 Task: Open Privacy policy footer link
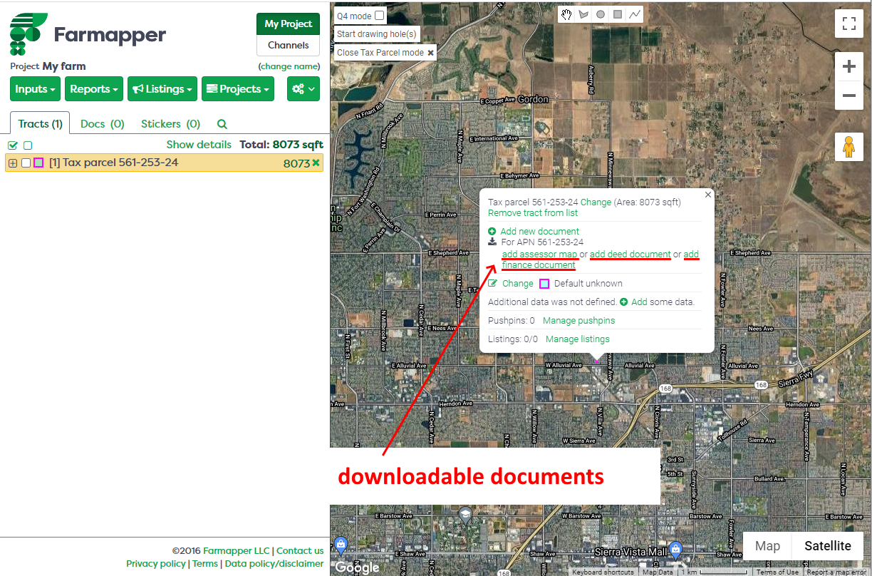point(156,564)
